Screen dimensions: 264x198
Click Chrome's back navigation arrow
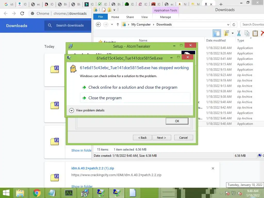pyautogui.click(x=6, y=13)
